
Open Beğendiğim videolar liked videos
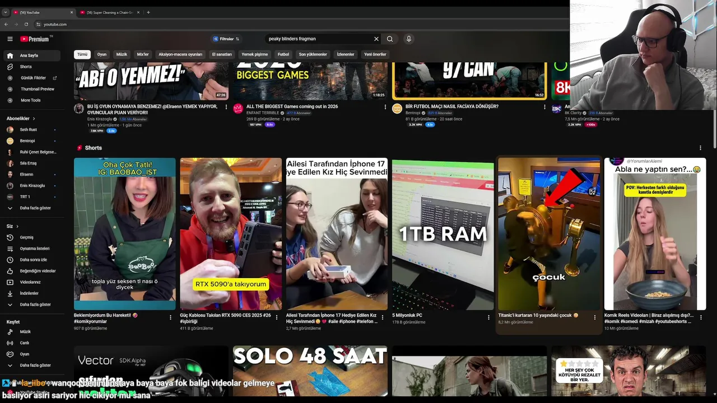click(x=32, y=271)
